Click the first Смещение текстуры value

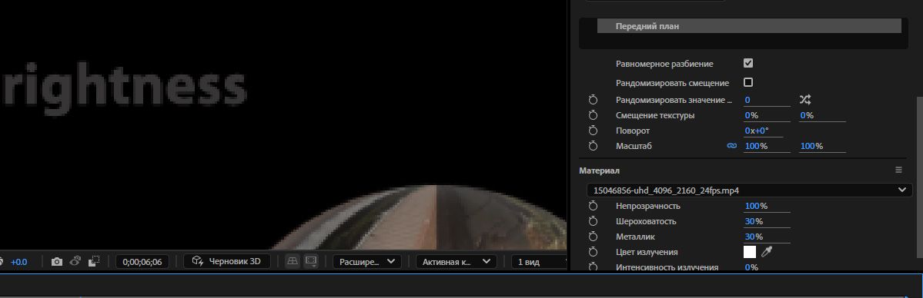751,115
